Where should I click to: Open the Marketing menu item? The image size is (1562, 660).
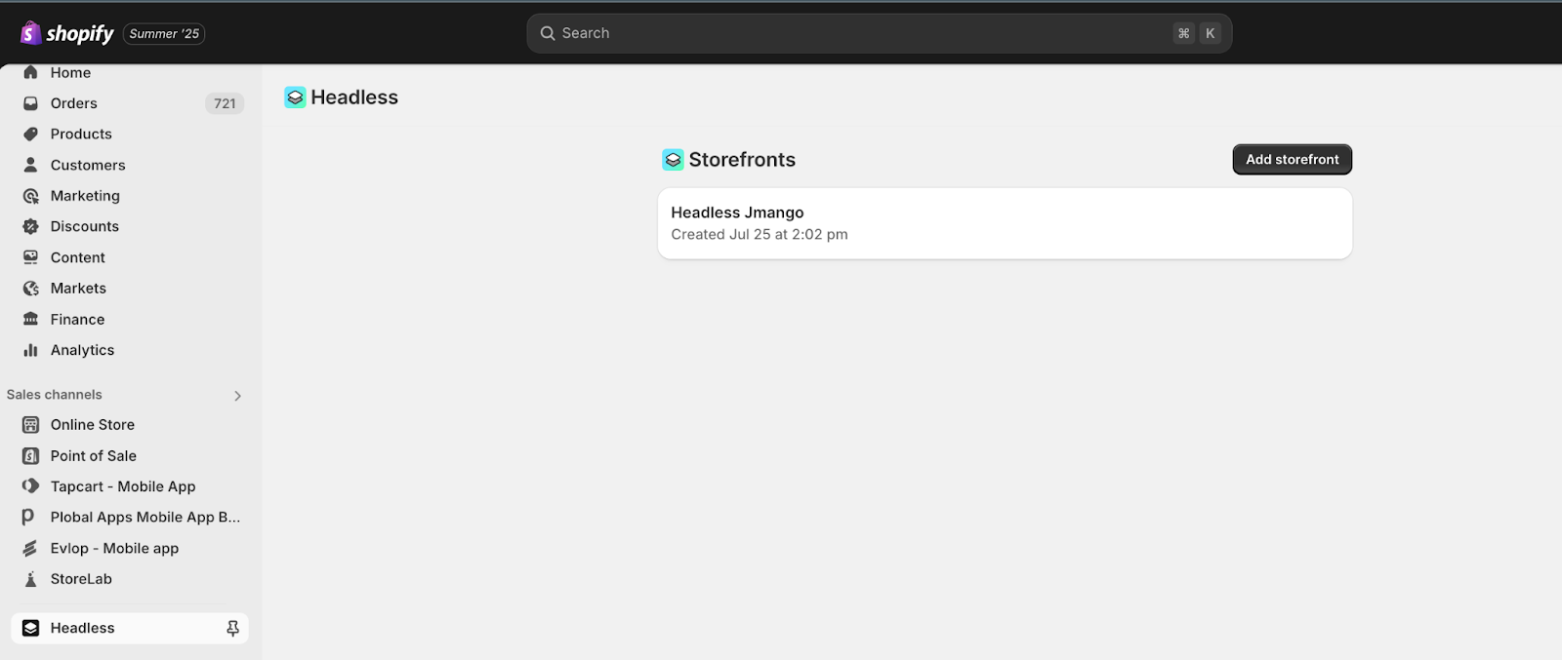[x=85, y=196]
